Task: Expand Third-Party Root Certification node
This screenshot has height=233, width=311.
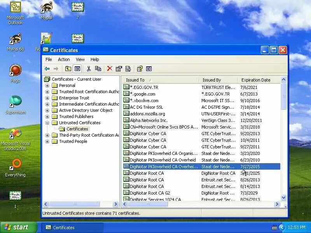Action: pyautogui.click(x=47, y=135)
